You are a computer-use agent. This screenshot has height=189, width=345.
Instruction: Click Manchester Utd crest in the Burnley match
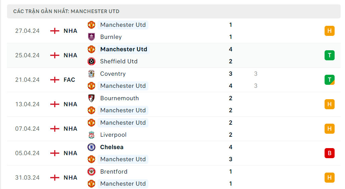[x=91, y=25]
